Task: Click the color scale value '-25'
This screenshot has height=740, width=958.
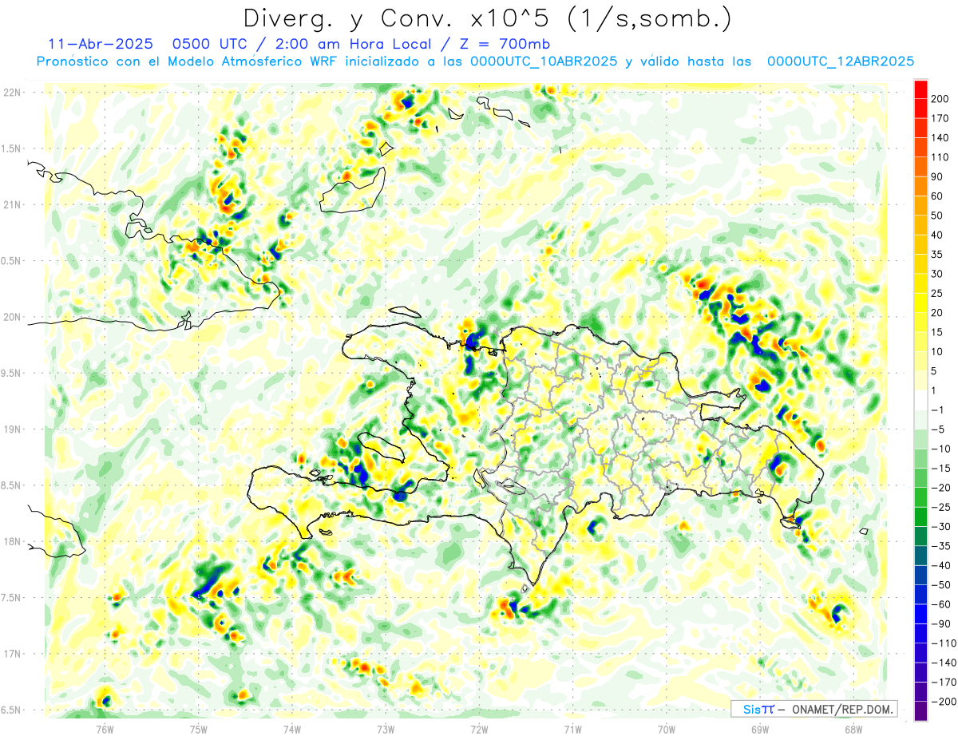Action: click(x=943, y=507)
